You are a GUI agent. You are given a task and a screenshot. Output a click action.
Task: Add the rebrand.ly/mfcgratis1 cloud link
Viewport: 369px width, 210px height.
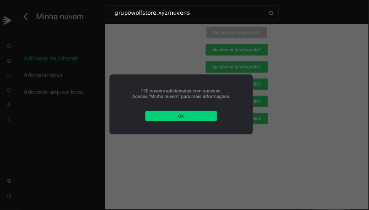236,50
